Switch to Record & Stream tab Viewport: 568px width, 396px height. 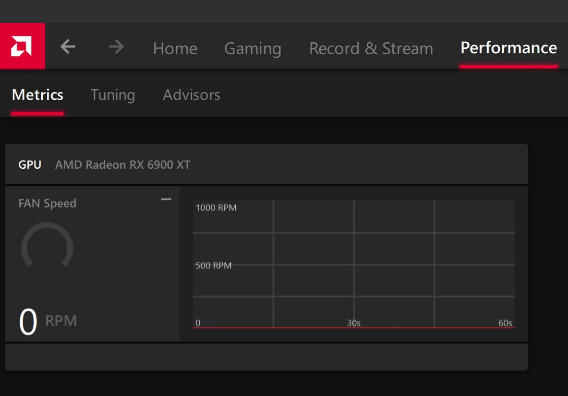pyautogui.click(x=371, y=48)
